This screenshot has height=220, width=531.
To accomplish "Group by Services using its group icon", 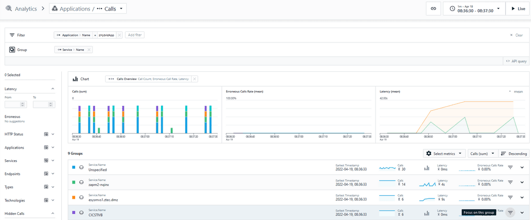I will [x=46, y=161].
